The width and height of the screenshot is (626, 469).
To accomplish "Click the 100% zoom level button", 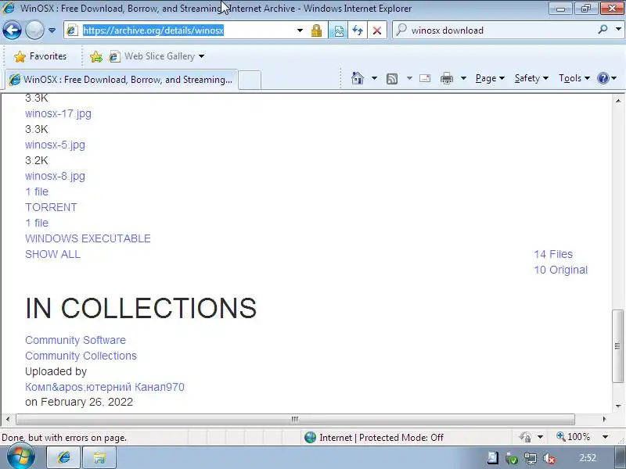I will tap(574, 437).
